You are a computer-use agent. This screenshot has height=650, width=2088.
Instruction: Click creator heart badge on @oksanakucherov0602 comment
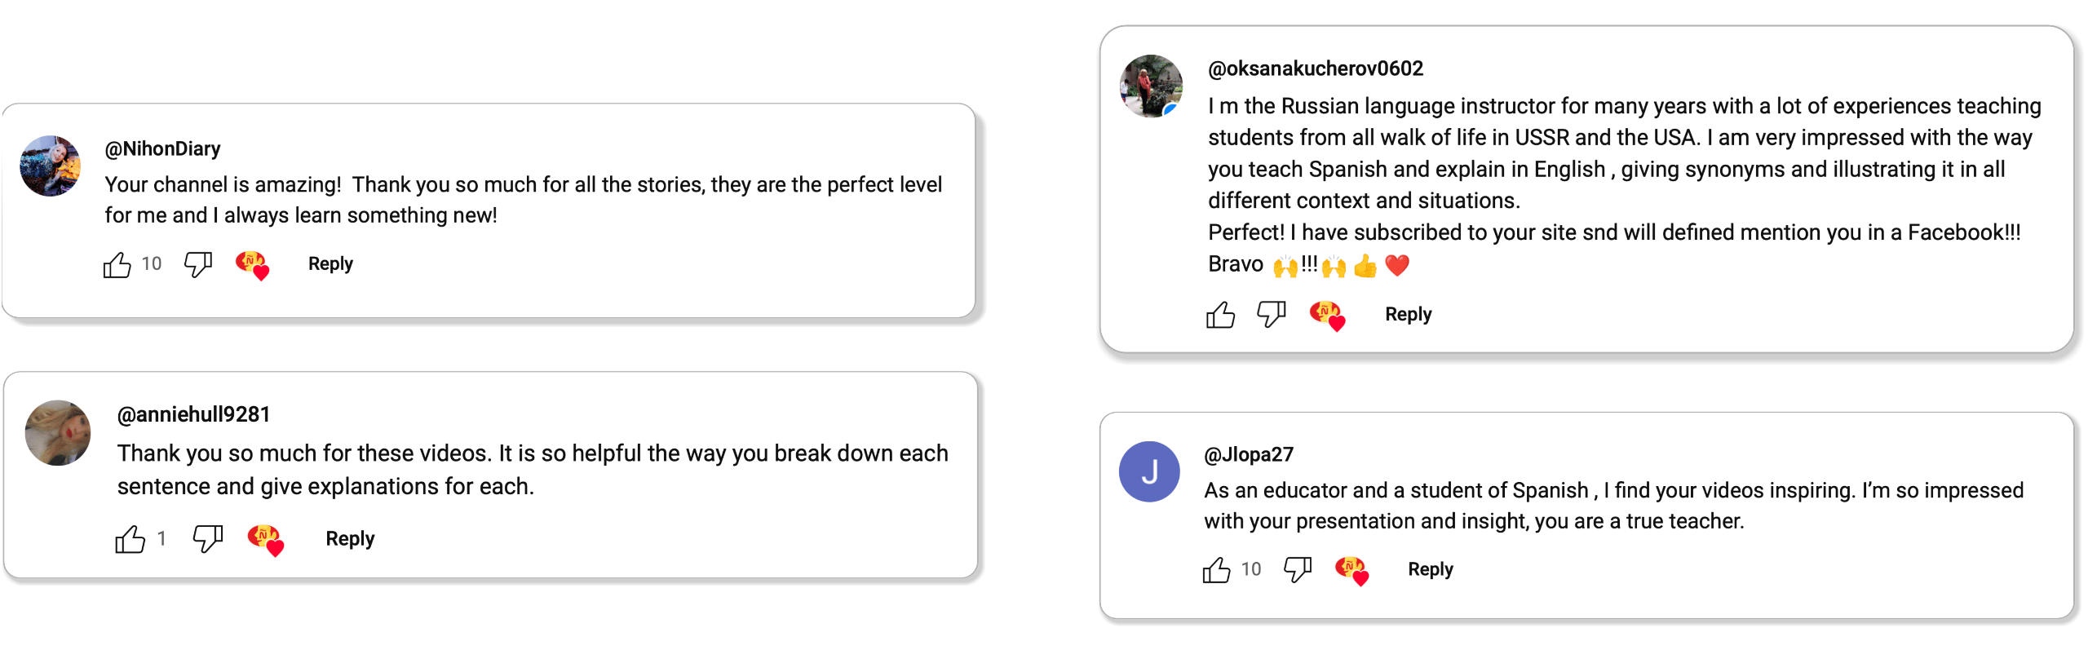[1326, 316]
